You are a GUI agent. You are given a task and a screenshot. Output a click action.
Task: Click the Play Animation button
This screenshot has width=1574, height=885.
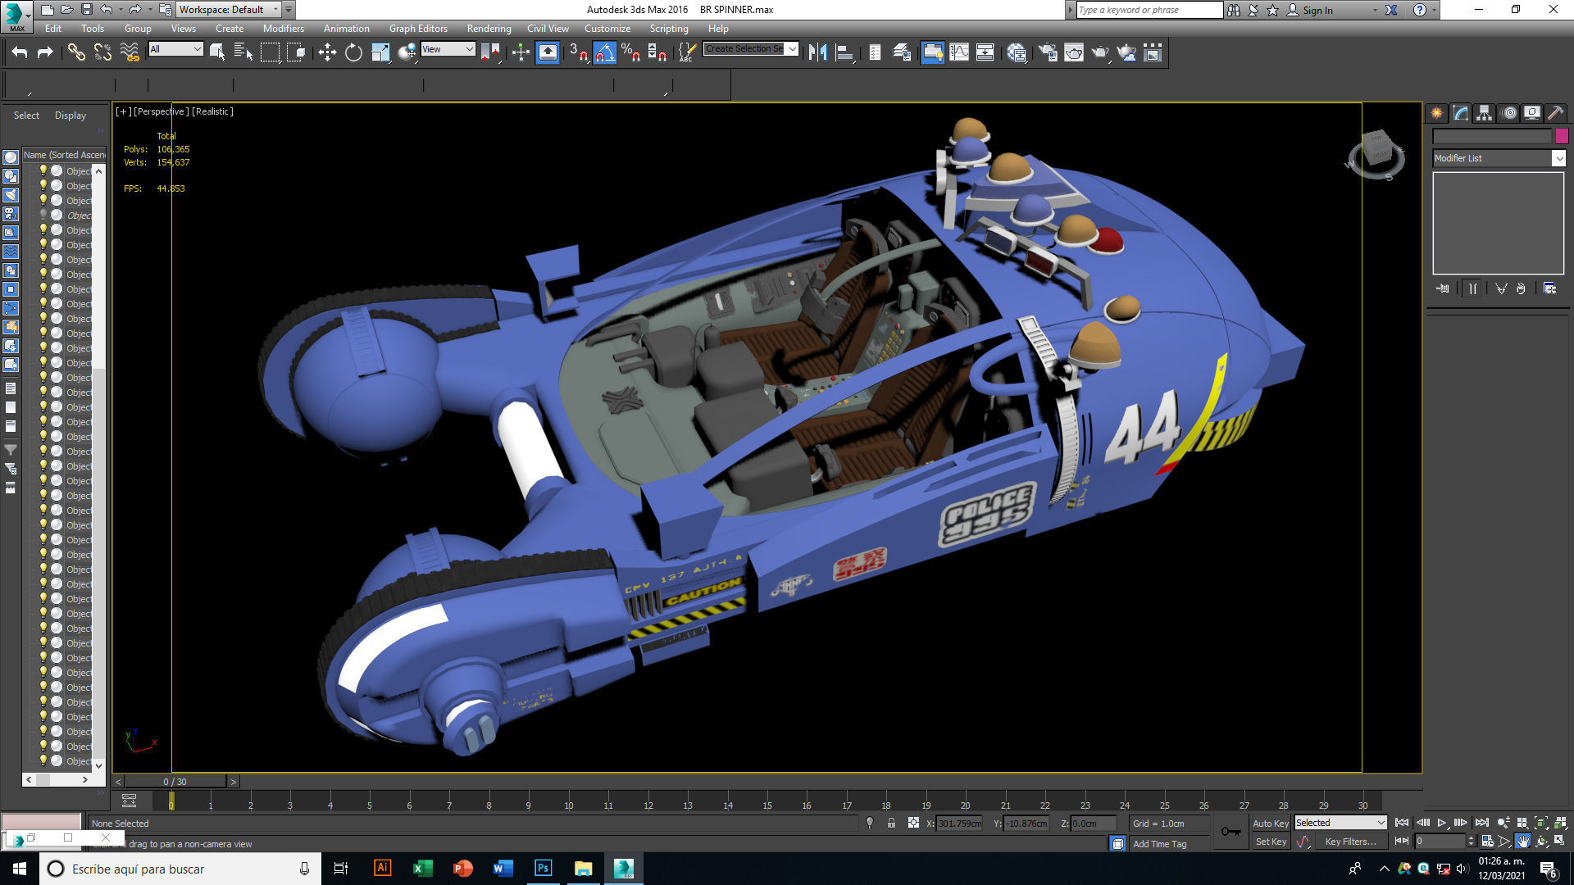pos(1441,823)
